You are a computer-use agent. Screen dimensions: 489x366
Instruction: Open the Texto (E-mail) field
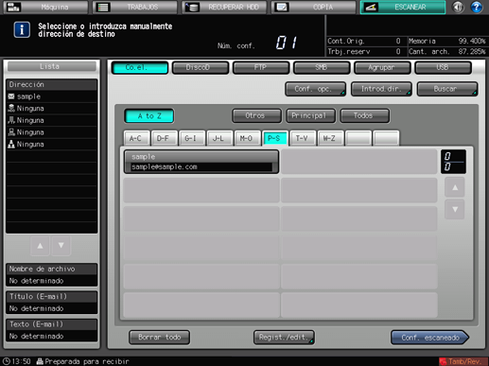pos(52,330)
